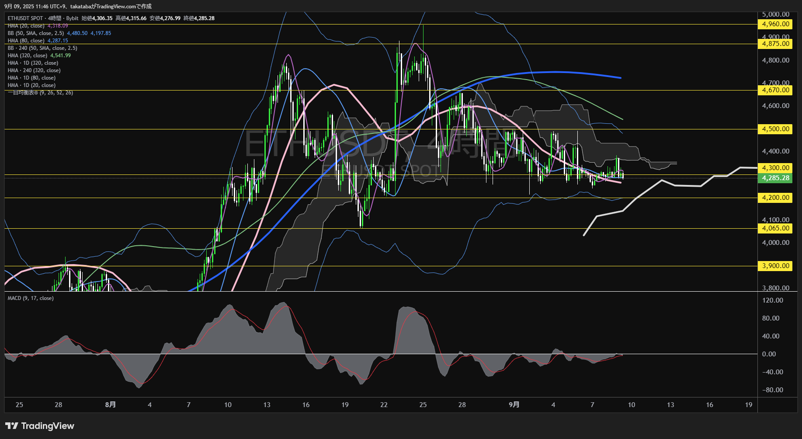Image resolution: width=802 pixels, height=439 pixels.
Task: Click the −80.00 MACD scale value
Action: pos(772,390)
